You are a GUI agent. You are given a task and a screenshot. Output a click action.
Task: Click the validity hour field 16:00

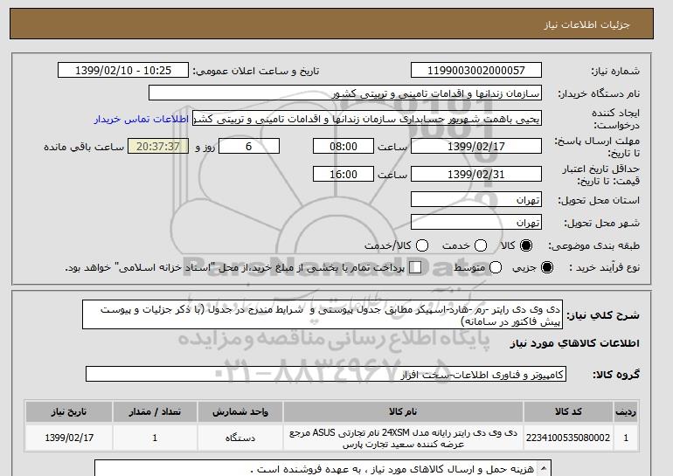pyautogui.click(x=343, y=174)
